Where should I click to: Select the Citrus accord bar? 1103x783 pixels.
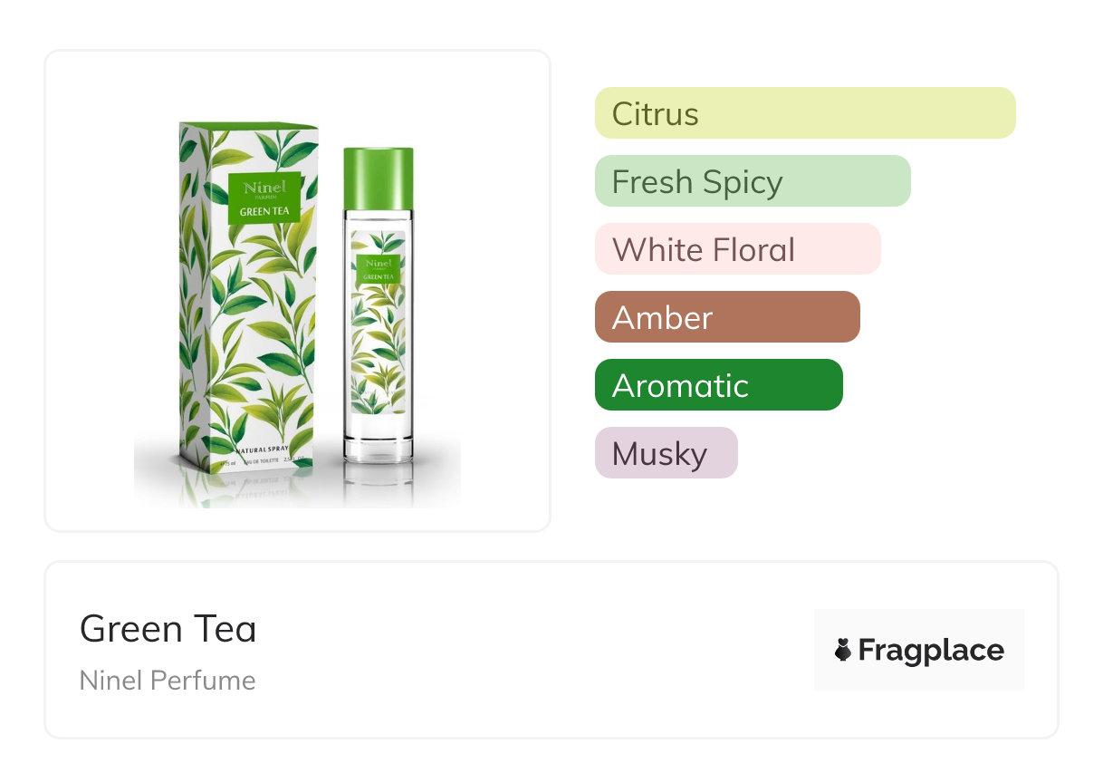point(805,113)
